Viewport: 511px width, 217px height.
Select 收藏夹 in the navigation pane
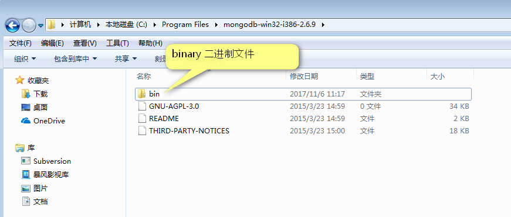point(38,81)
